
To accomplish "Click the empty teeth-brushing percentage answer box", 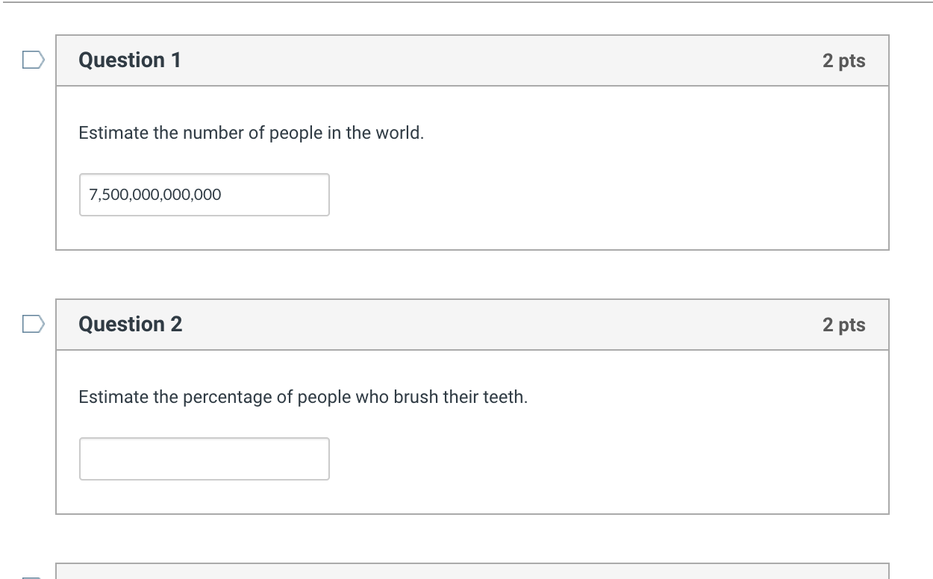I will tap(205, 459).
